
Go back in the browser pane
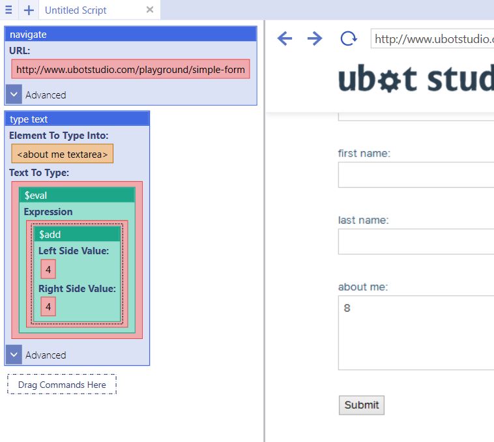coord(285,38)
